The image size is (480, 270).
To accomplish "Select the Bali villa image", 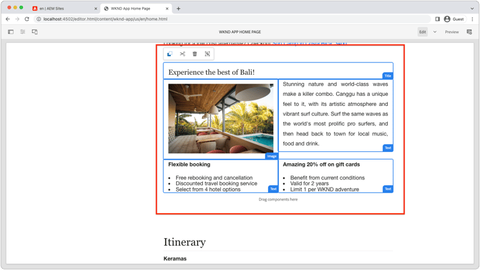I will pyautogui.click(x=221, y=119).
